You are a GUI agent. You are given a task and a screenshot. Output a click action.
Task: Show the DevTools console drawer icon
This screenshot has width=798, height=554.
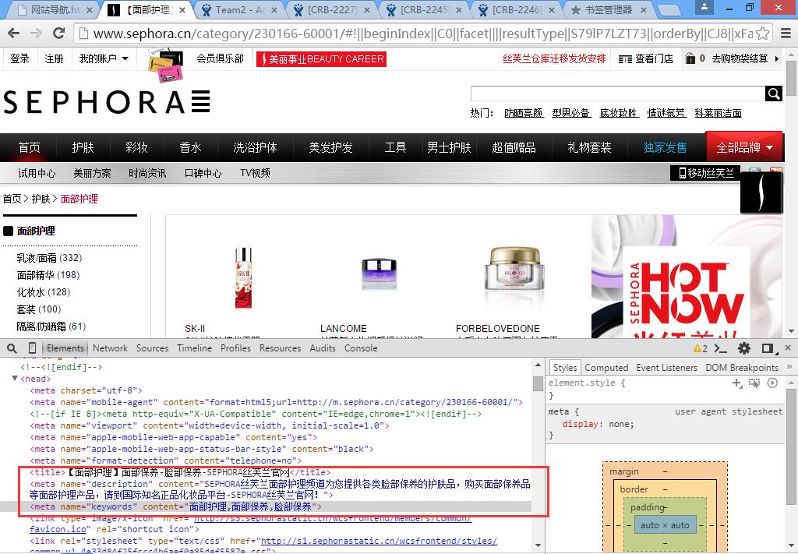[x=721, y=348]
